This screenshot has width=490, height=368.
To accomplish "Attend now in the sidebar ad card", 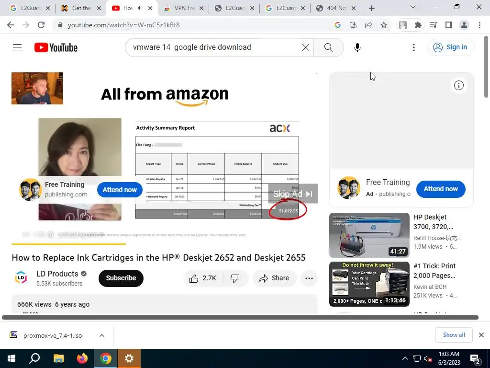I will [x=441, y=189].
